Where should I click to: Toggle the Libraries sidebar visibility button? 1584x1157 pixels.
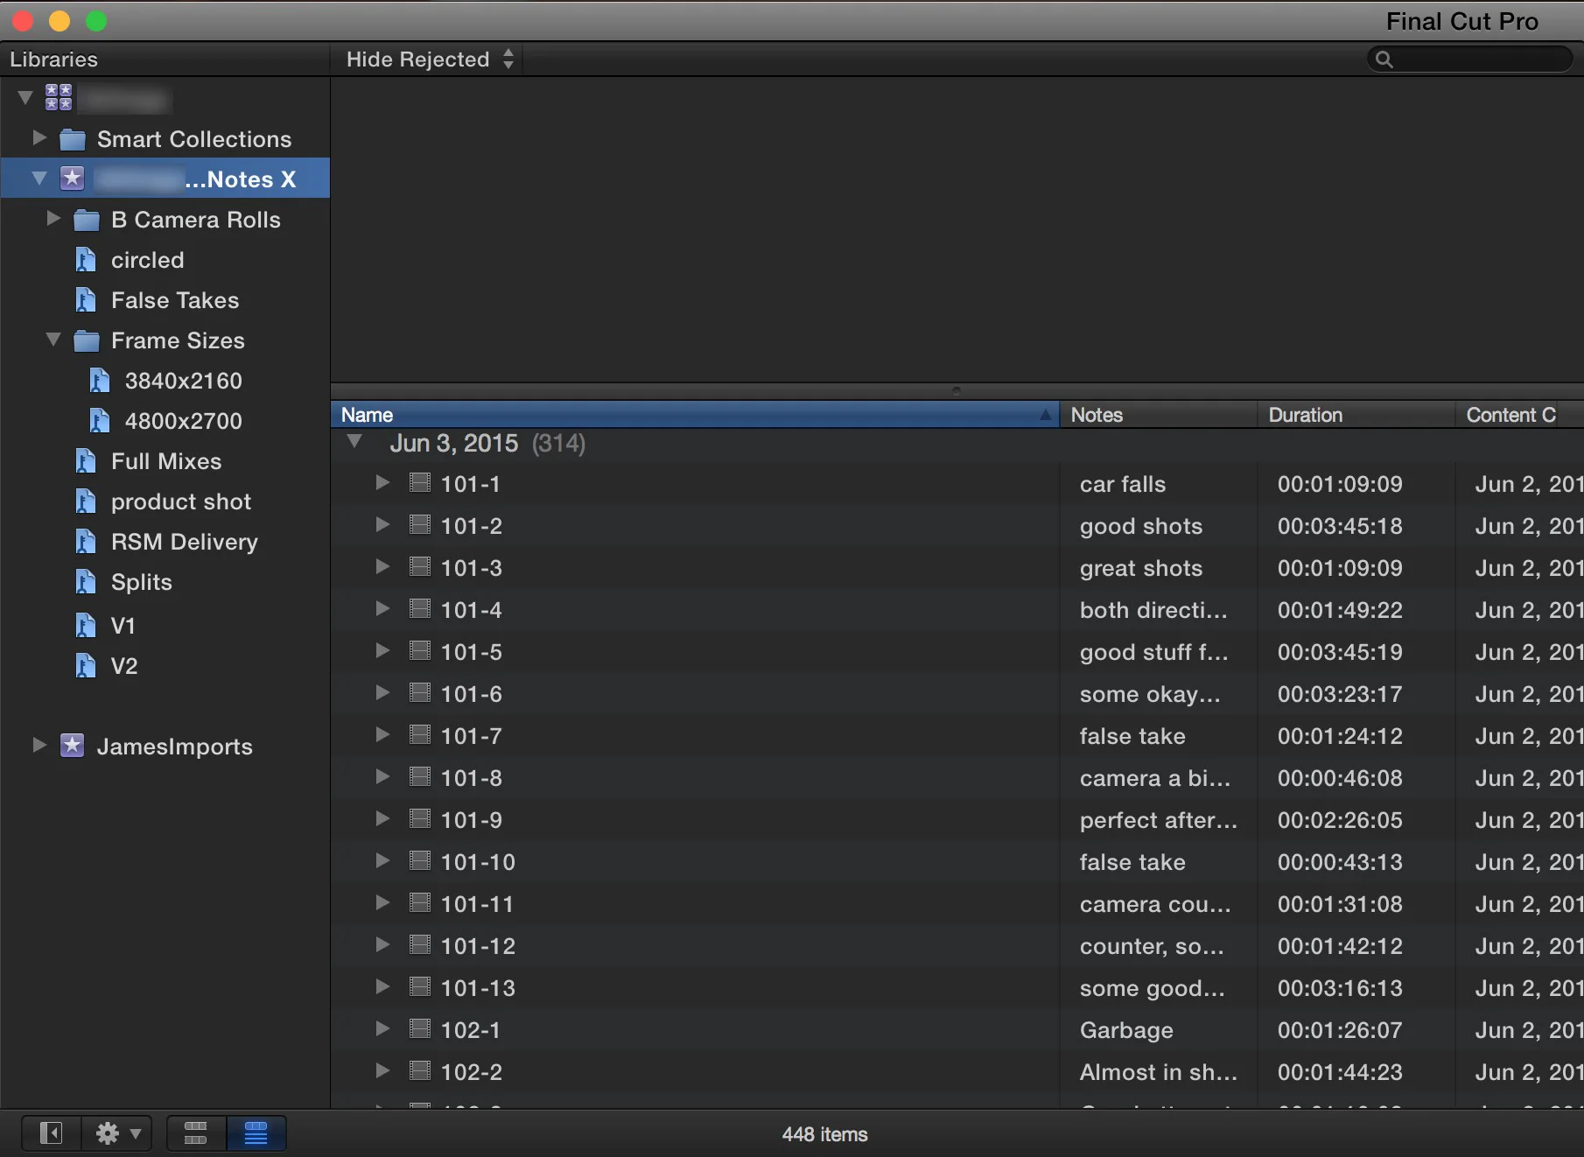coord(52,1133)
